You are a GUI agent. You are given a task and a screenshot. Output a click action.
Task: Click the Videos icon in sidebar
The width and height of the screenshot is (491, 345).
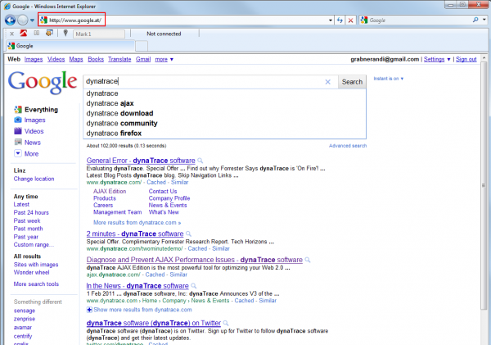[x=18, y=131]
